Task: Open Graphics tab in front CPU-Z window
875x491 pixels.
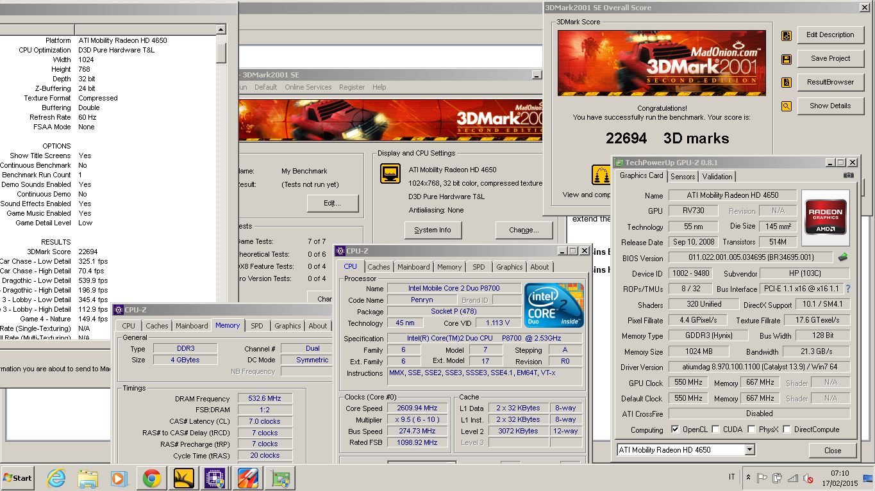Action: [510, 267]
